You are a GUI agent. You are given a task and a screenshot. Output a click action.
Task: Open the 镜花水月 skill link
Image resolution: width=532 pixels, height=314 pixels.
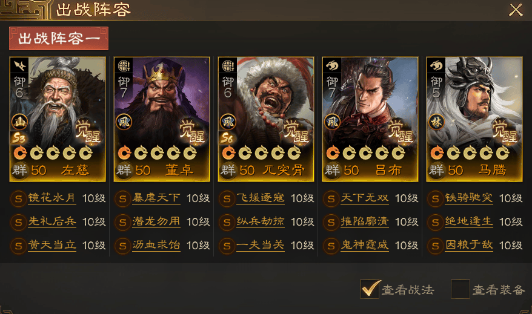click(x=52, y=198)
